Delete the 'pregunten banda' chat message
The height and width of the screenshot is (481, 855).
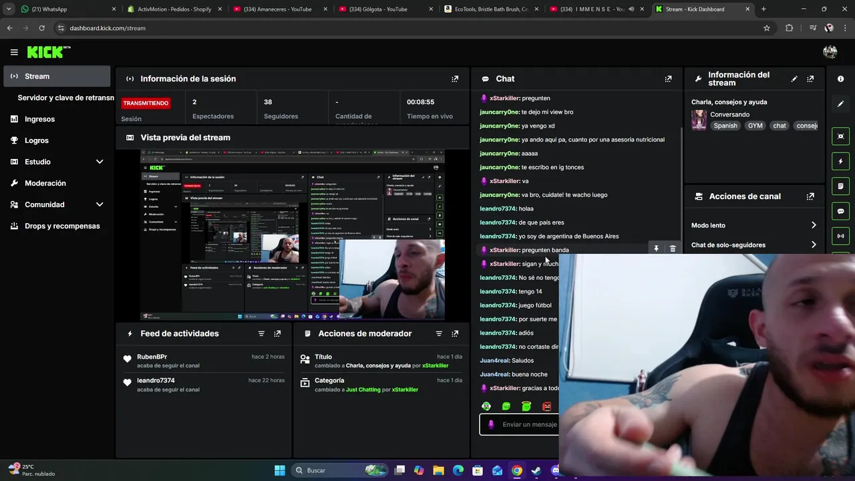click(673, 249)
